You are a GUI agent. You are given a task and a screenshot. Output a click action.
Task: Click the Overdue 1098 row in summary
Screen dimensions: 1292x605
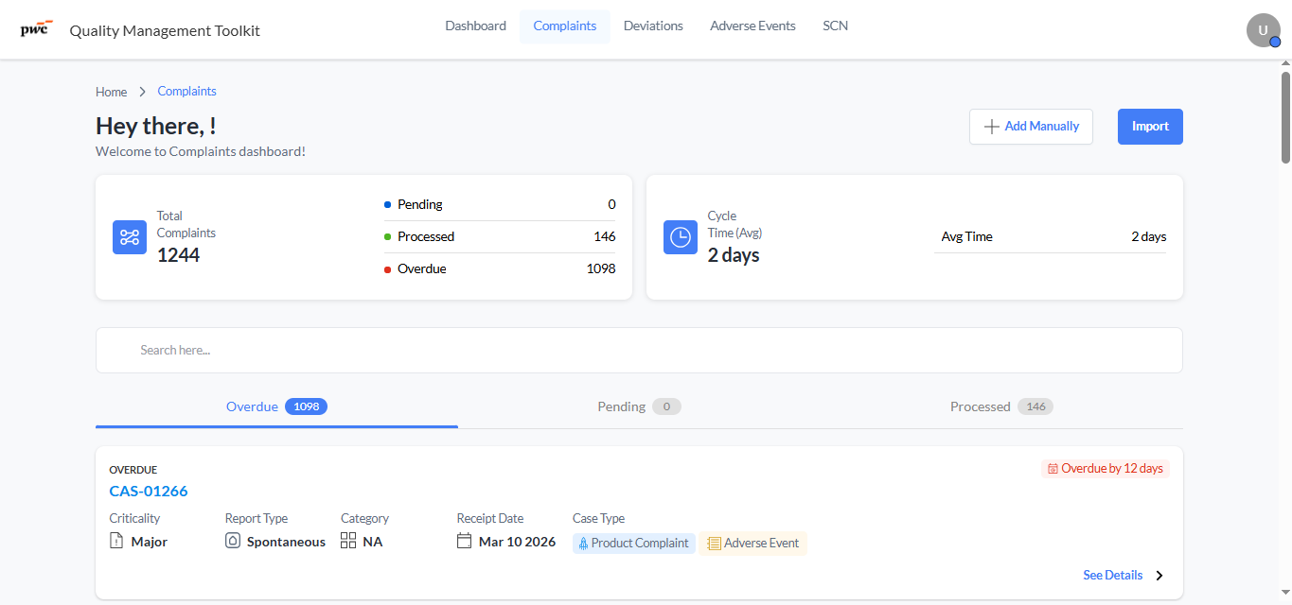pos(500,269)
